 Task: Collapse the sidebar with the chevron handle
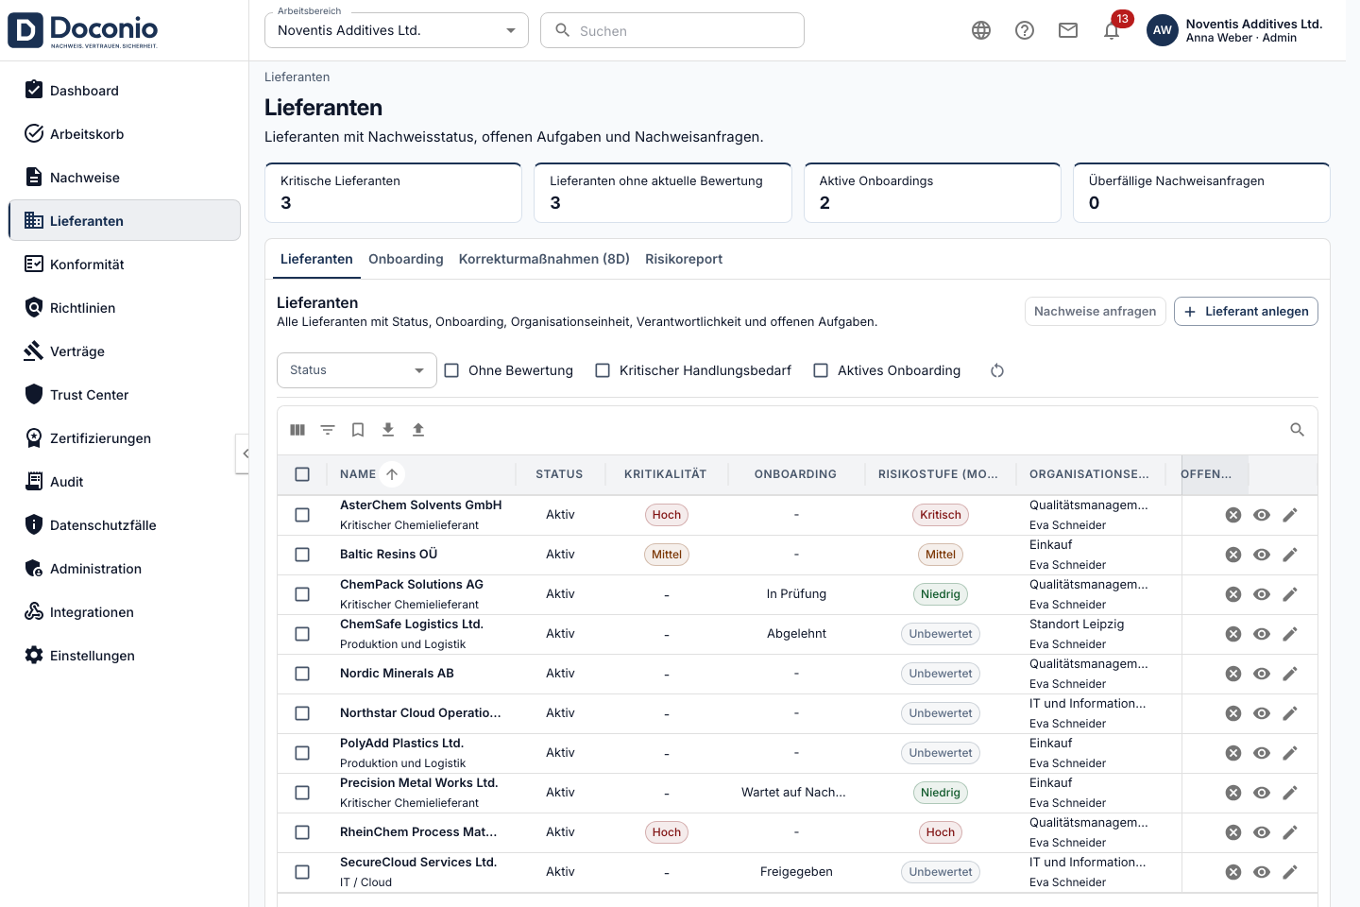coord(243,453)
